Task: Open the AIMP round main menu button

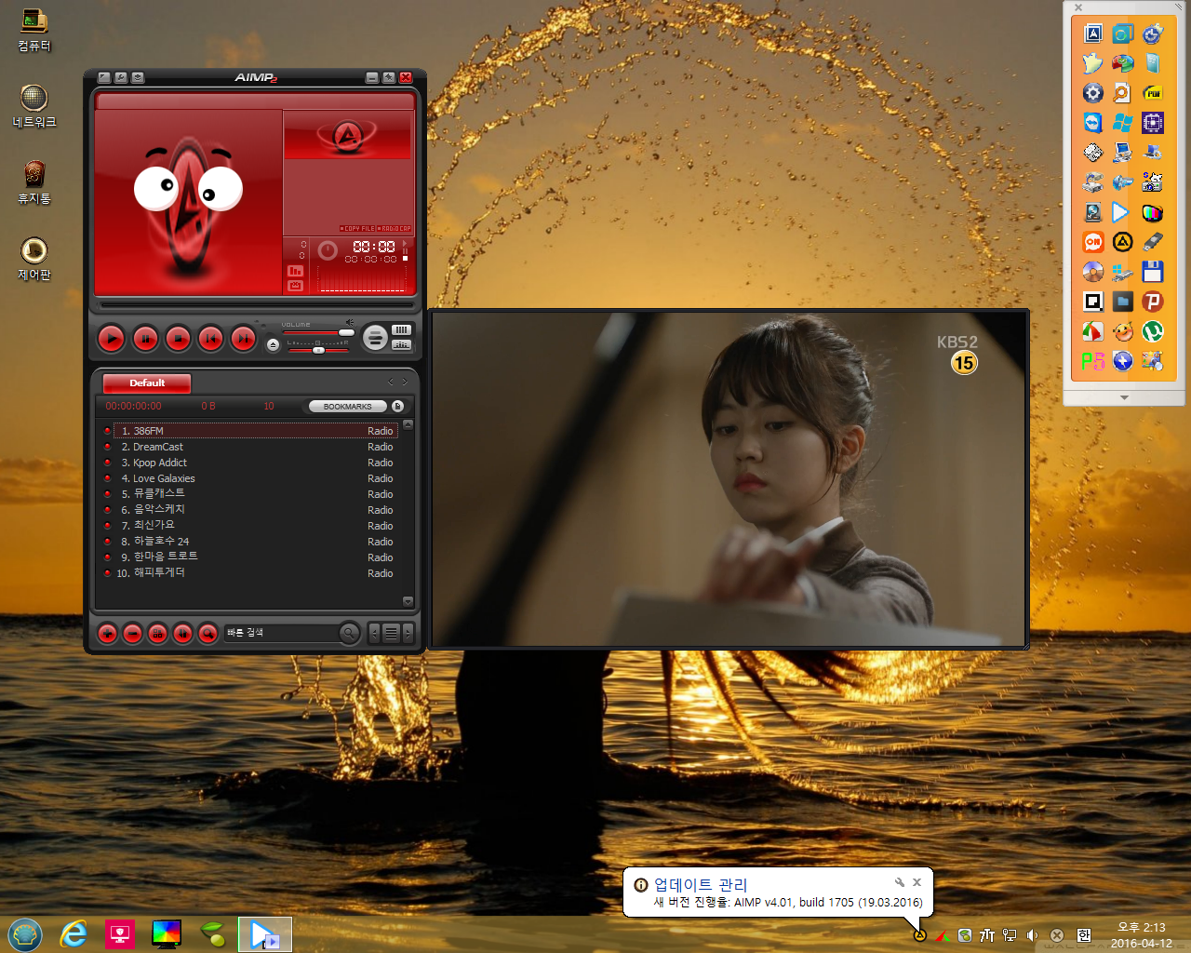Action: 375,338
